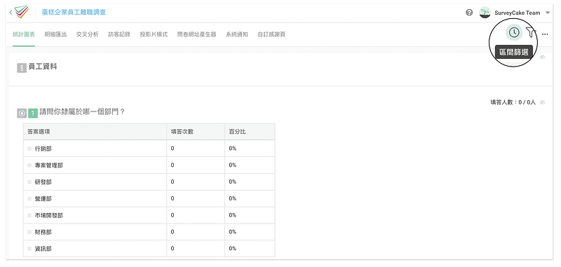Screen dimensions: 561x267
Task: Click the 填答次數 0 in 財務部 row
Action: (173, 232)
